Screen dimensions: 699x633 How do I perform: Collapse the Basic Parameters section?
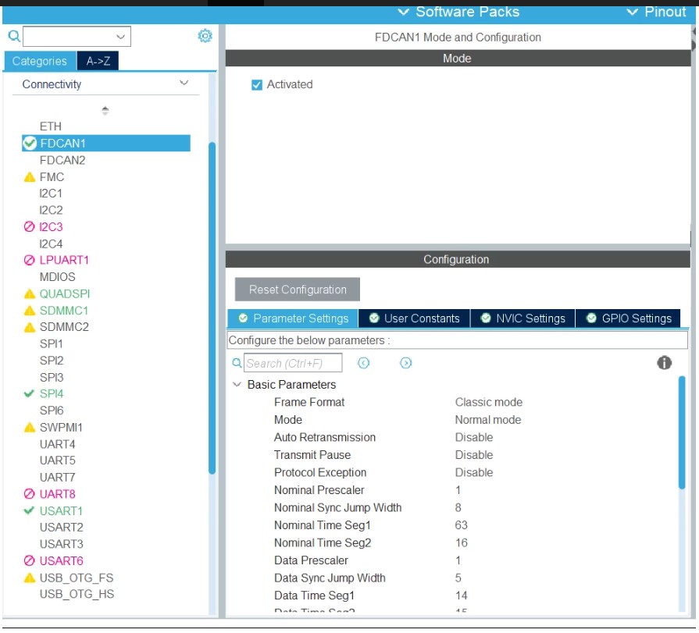tap(237, 385)
